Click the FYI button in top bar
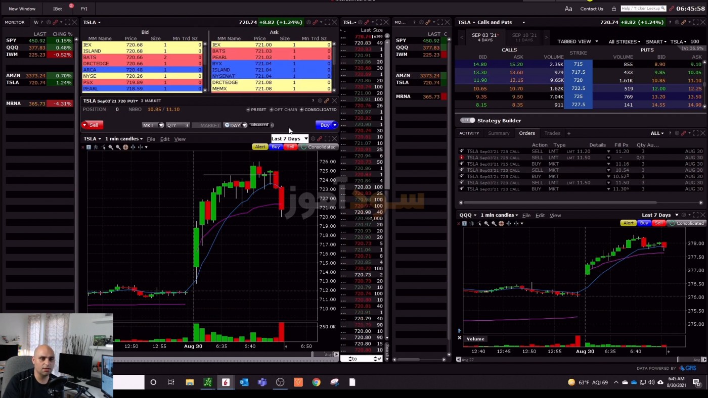708x398 pixels. (x=84, y=9)
